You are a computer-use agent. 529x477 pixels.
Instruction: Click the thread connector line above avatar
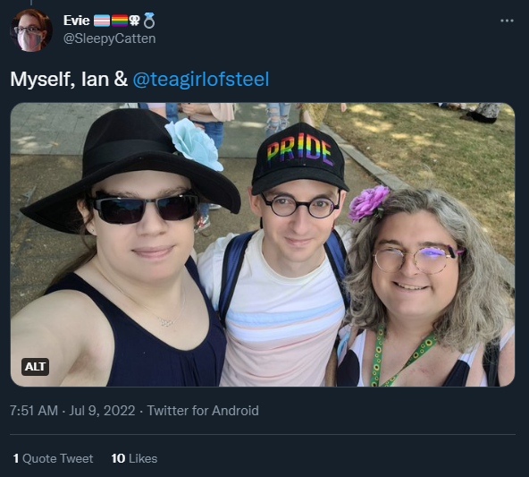click(31, 3)
